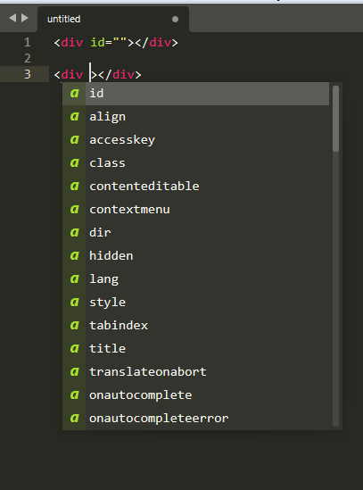Click attribute icon beside translateonabort

pos(74,372)
